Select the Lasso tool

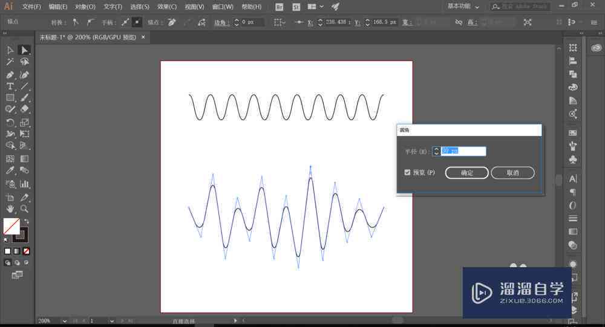tap(24, 62)
